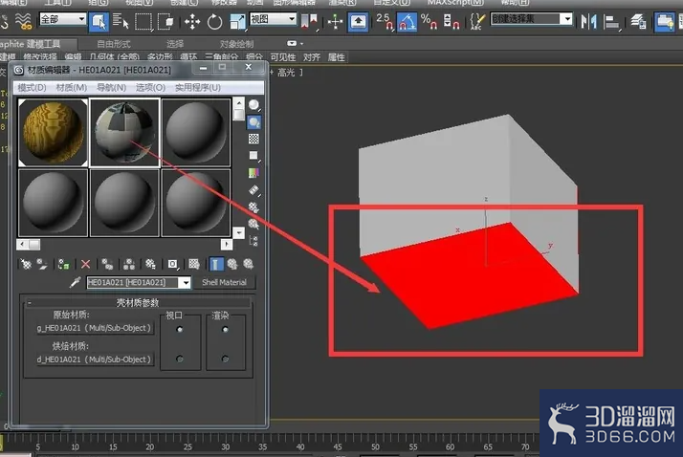Open the 属性 ribbon panel
Viewport: 683px width, 457px height.
pyautogui.click(x=336, y=57)
